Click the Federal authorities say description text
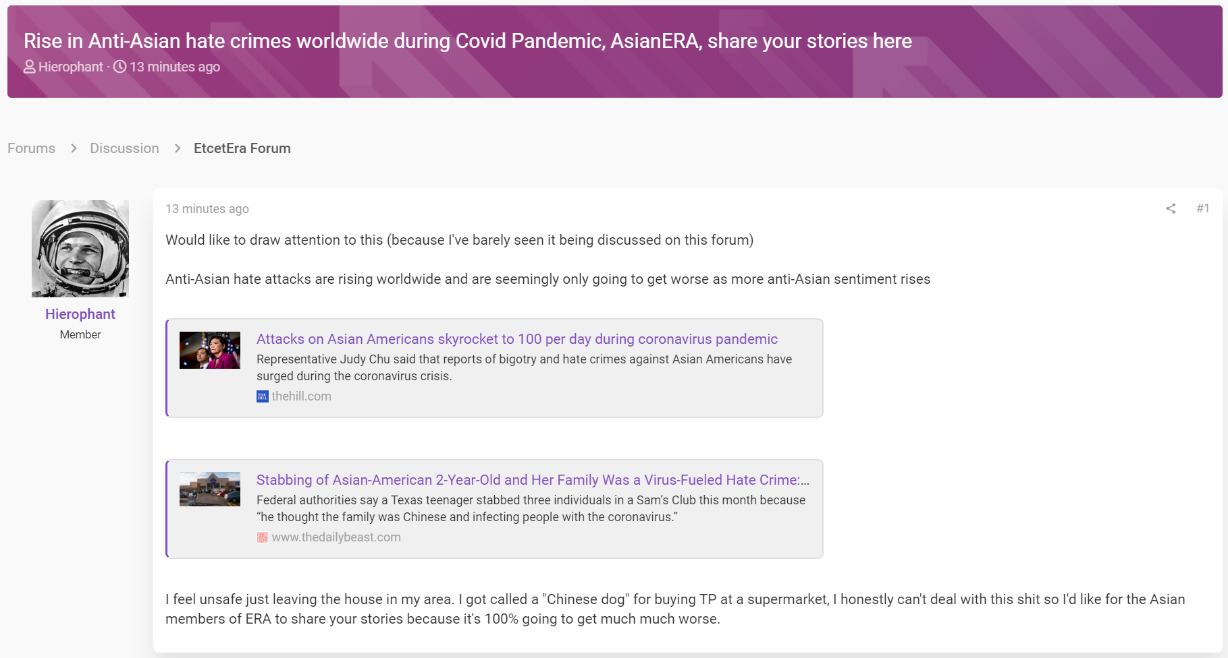1228x658 pixels. click(531, 508)
